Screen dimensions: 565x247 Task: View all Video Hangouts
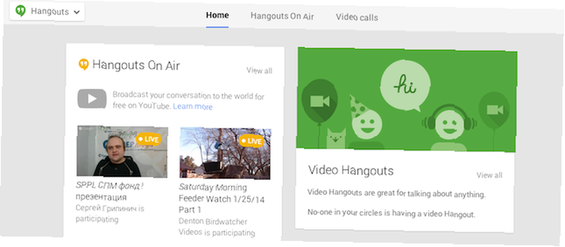click(x=489, y=175)
